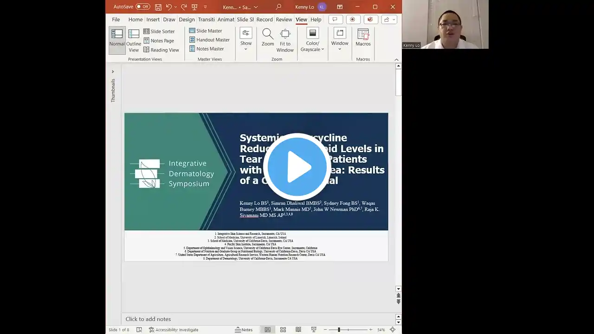This screenshot has height=334, width=594.
Task: Open the Design tab
Action: [x=187, y=19]
